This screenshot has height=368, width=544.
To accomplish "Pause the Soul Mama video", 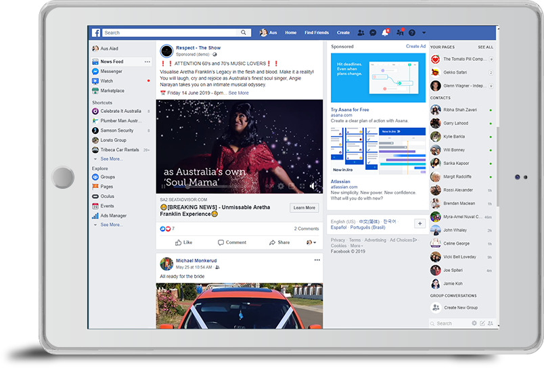I will coord(162,186).
